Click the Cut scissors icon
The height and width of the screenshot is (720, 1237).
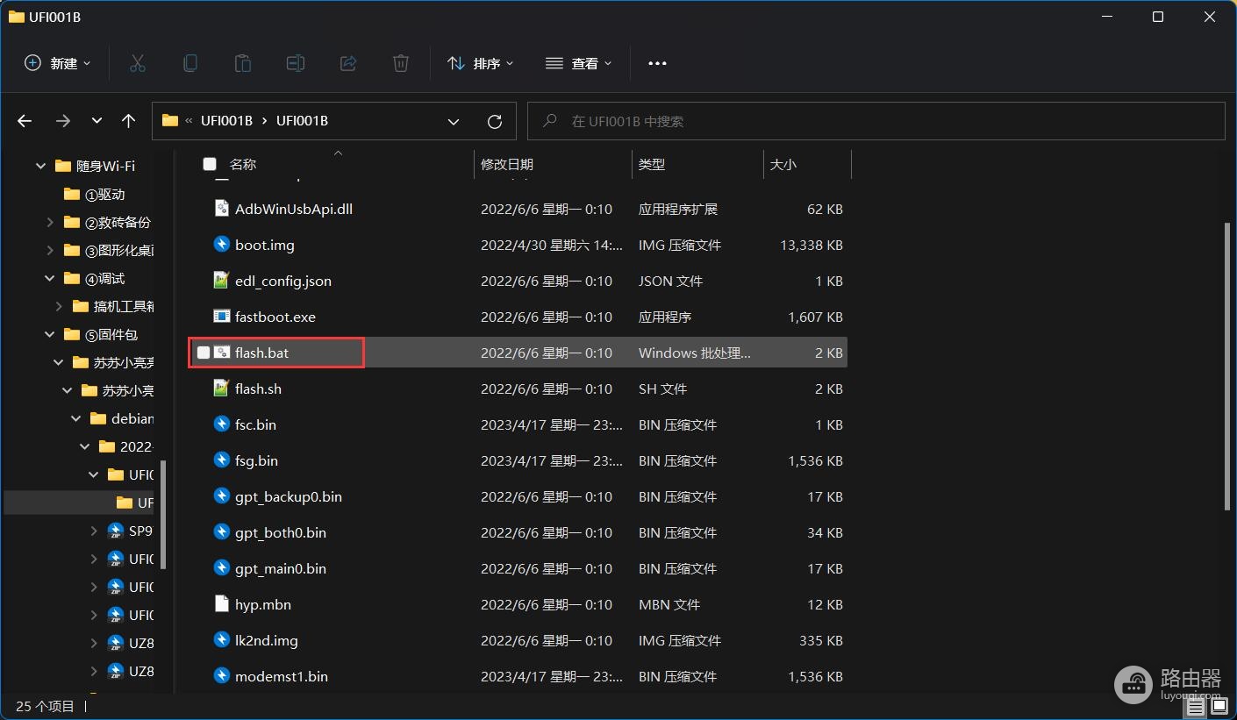[x=138, y=63]
